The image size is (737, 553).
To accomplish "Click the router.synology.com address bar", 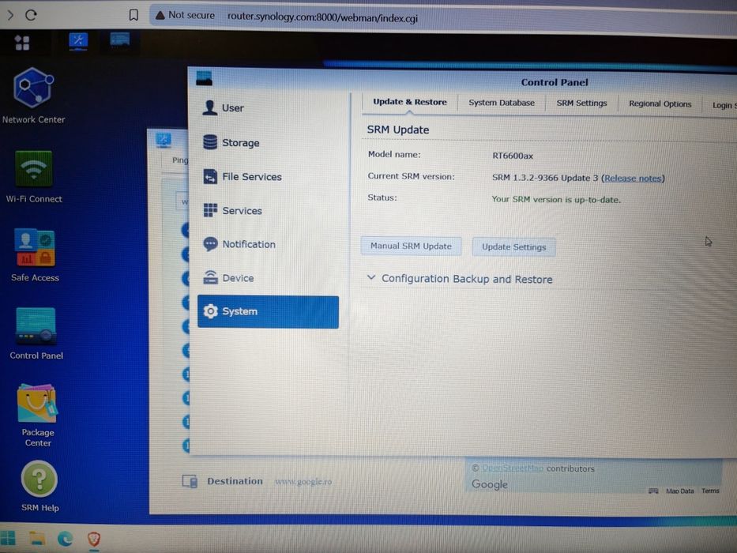I will pos(322,17).
